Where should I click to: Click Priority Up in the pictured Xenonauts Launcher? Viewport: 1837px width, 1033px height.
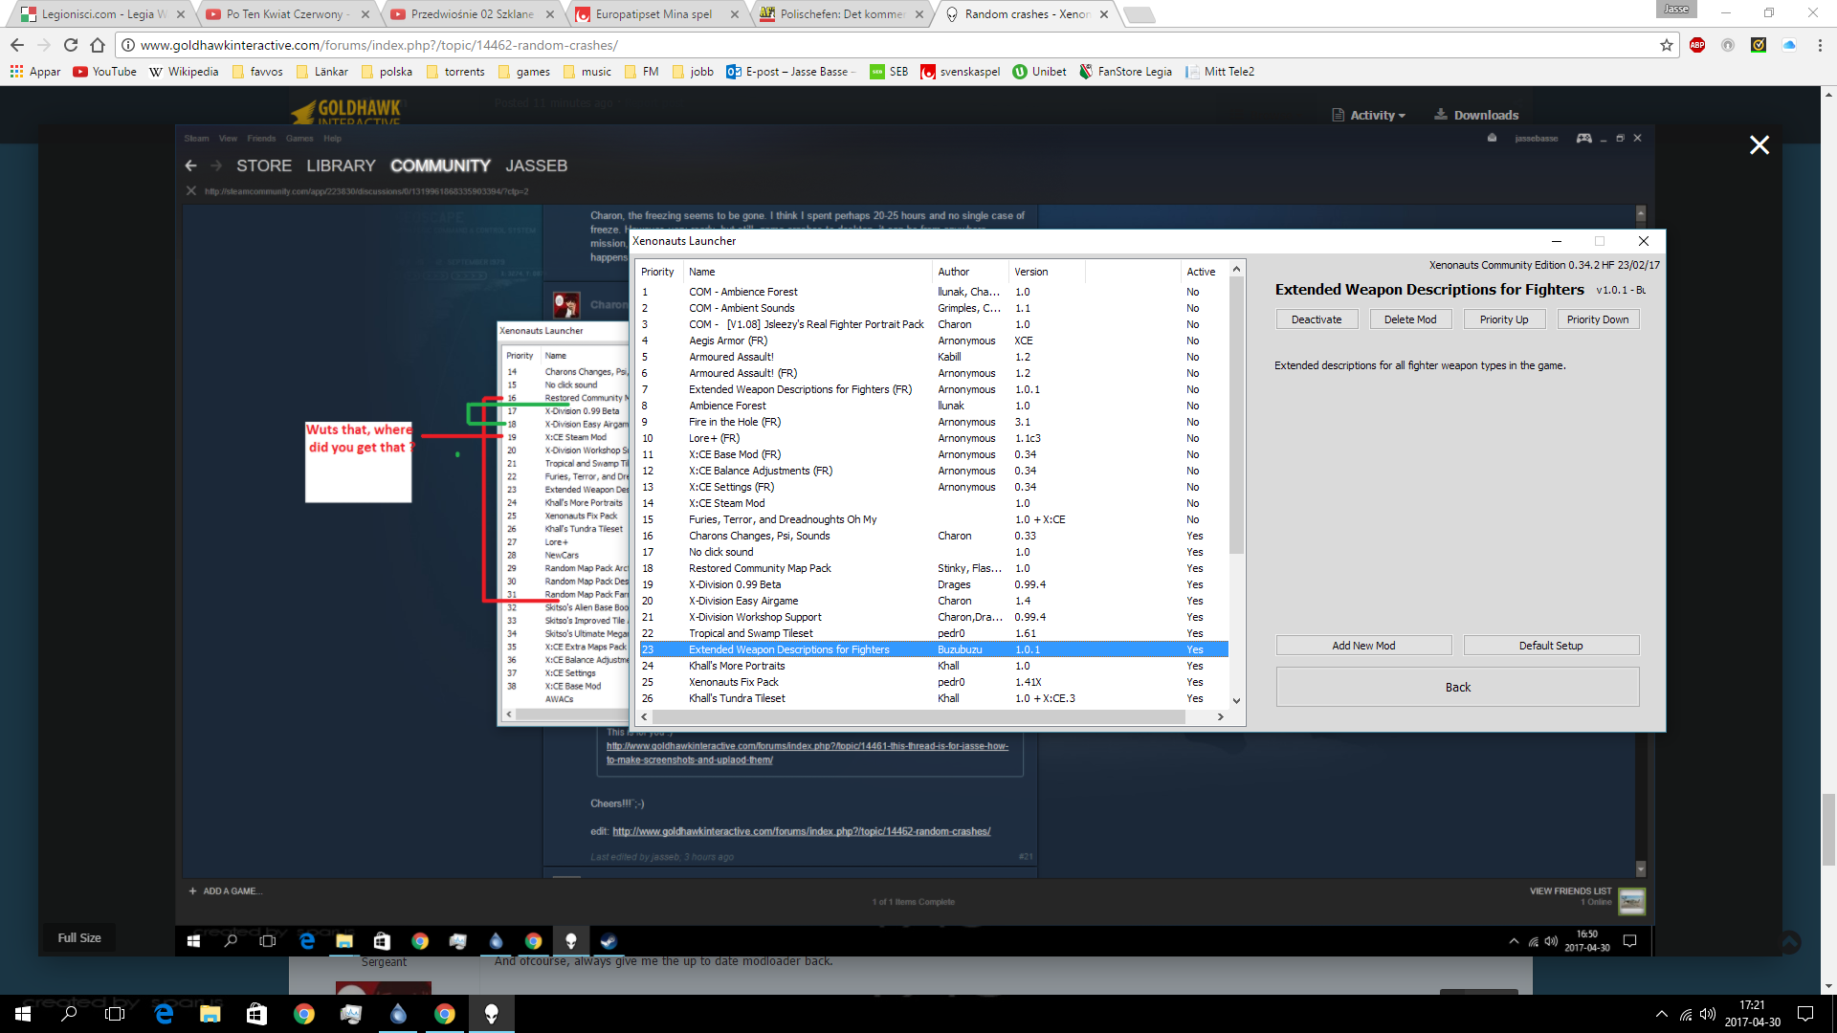coord(1504,319)
